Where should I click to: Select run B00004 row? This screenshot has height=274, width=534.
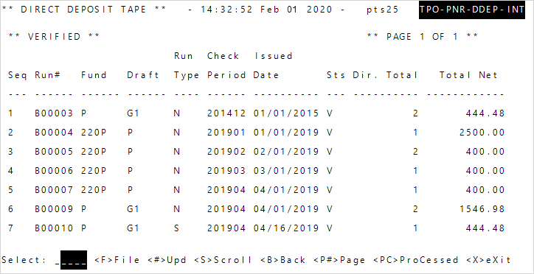(x=256, y=133)
